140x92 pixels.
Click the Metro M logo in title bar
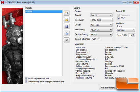coord(2,2)
